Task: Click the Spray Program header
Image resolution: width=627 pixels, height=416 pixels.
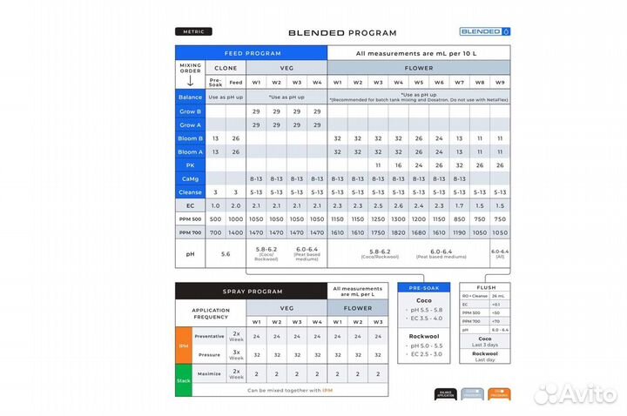Action: point(251,290)
